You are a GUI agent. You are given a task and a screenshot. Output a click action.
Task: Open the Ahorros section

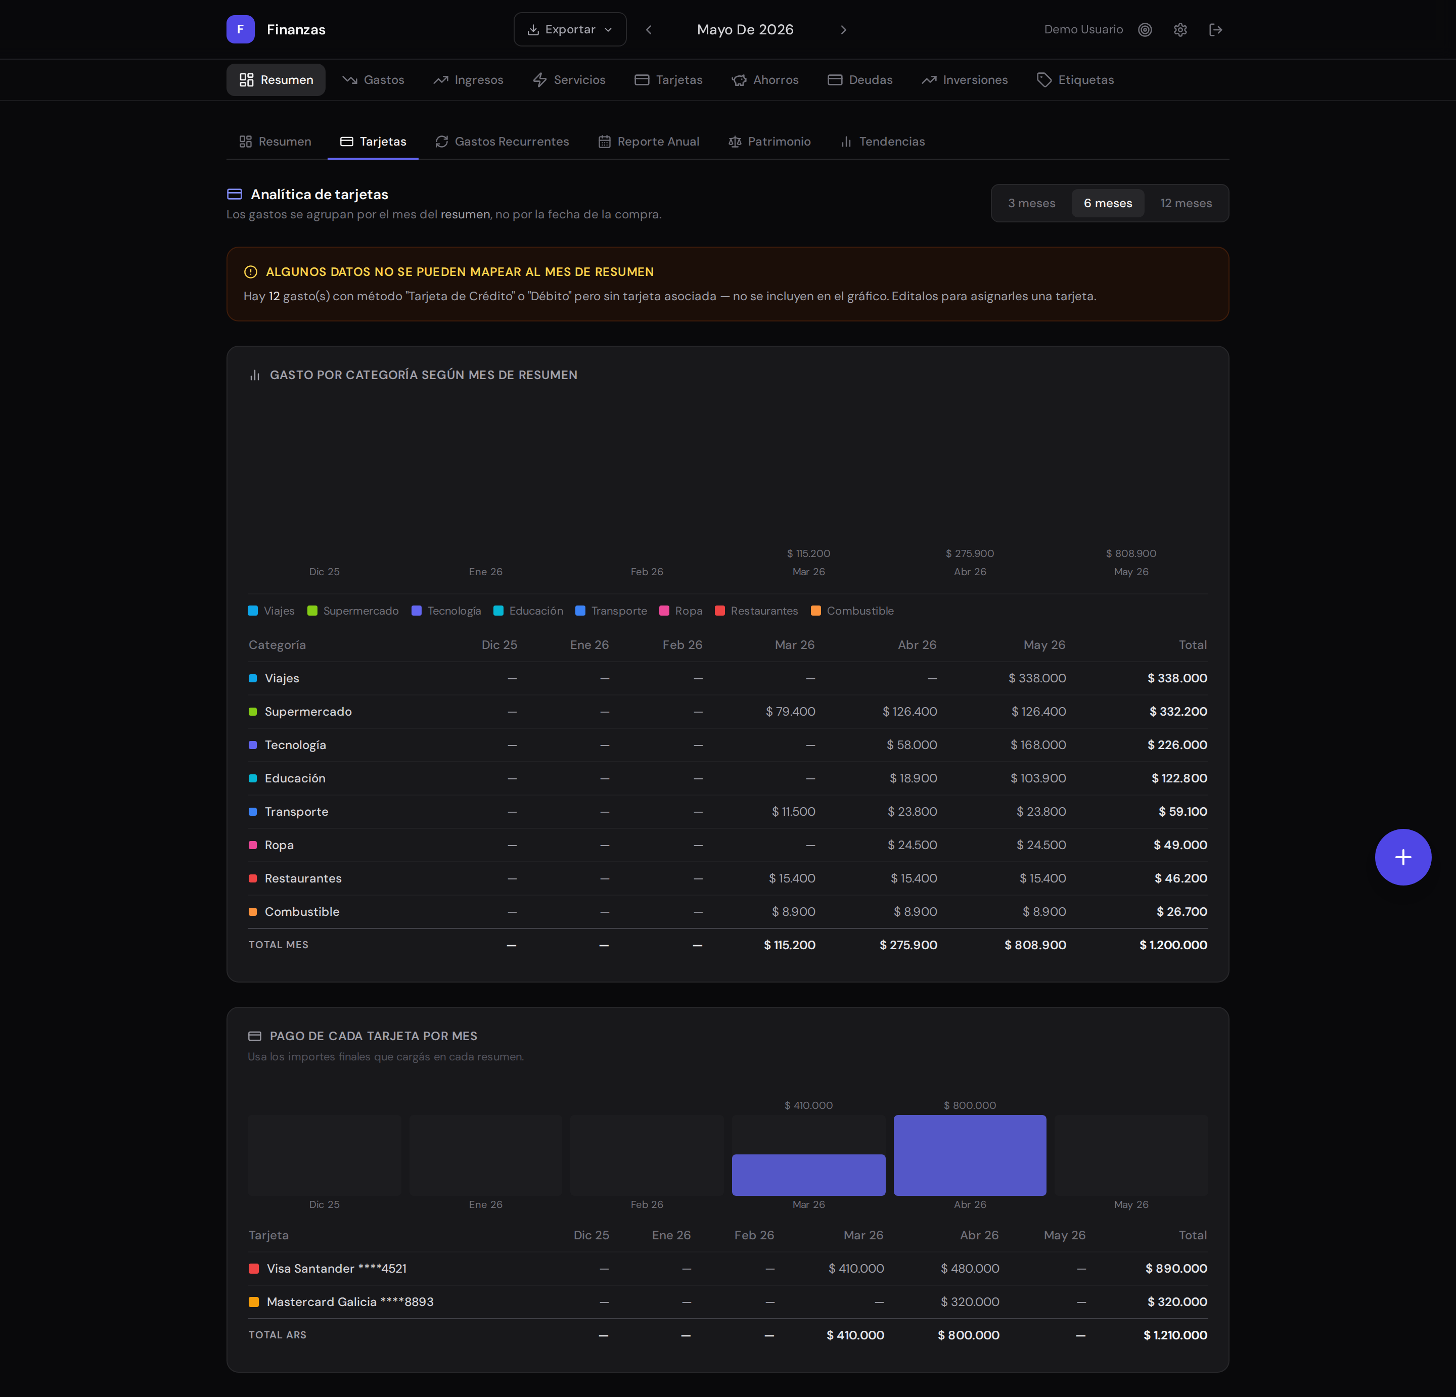click(x=765, y=80)
